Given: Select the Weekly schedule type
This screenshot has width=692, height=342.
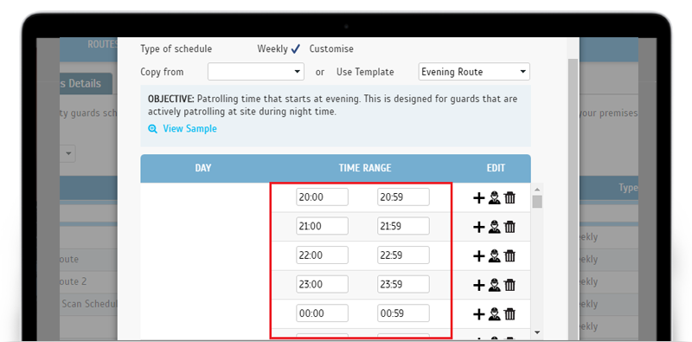Looking at the screenshot, I should [x=279, y=48].
